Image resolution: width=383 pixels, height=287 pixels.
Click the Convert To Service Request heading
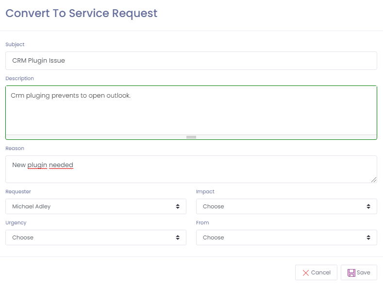coord(82,13)
